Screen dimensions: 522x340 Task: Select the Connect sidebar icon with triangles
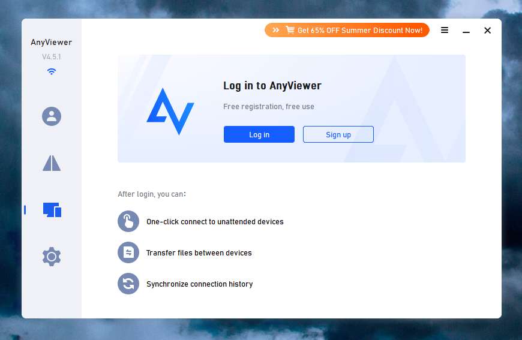point(52,163)
